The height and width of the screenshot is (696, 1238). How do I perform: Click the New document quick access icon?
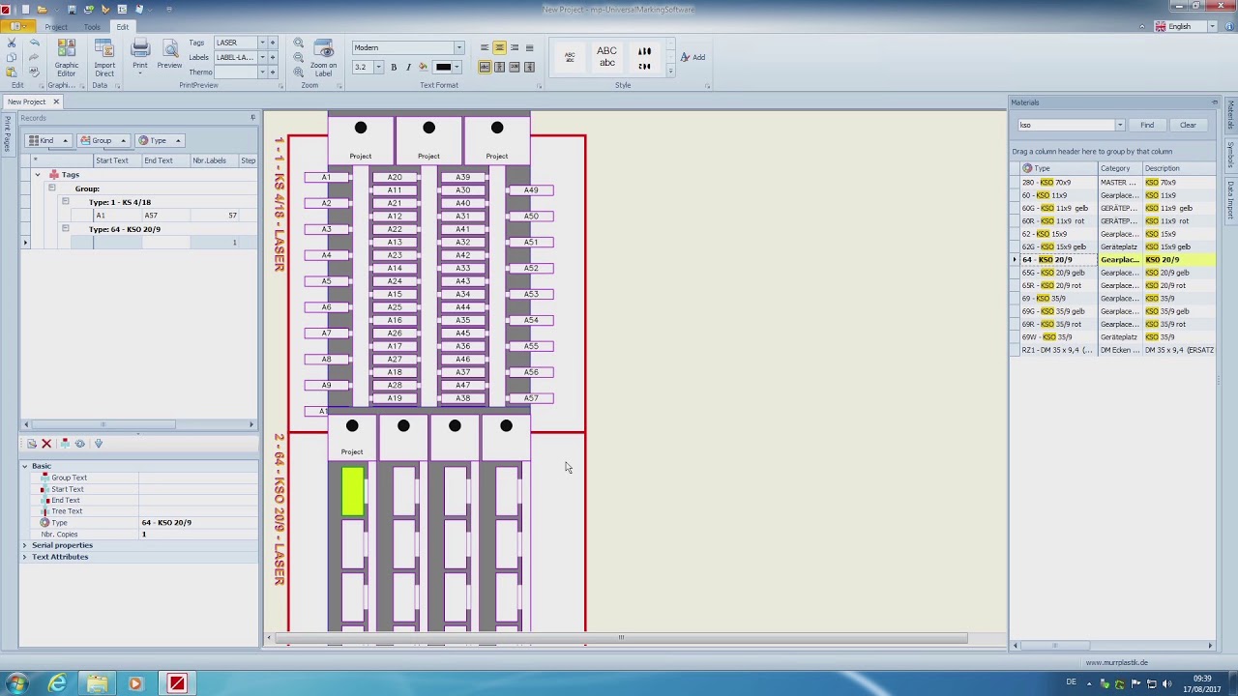point(25,10)
